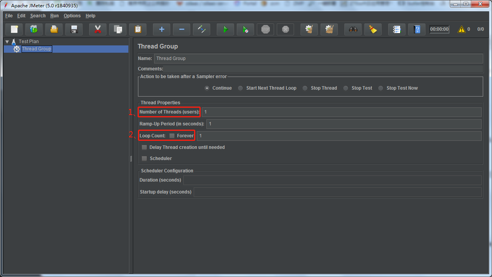The width and height of the screenshot is (492, 277).
Task: Click the Ramp-Up Period input
Action: tap(344, 124)
